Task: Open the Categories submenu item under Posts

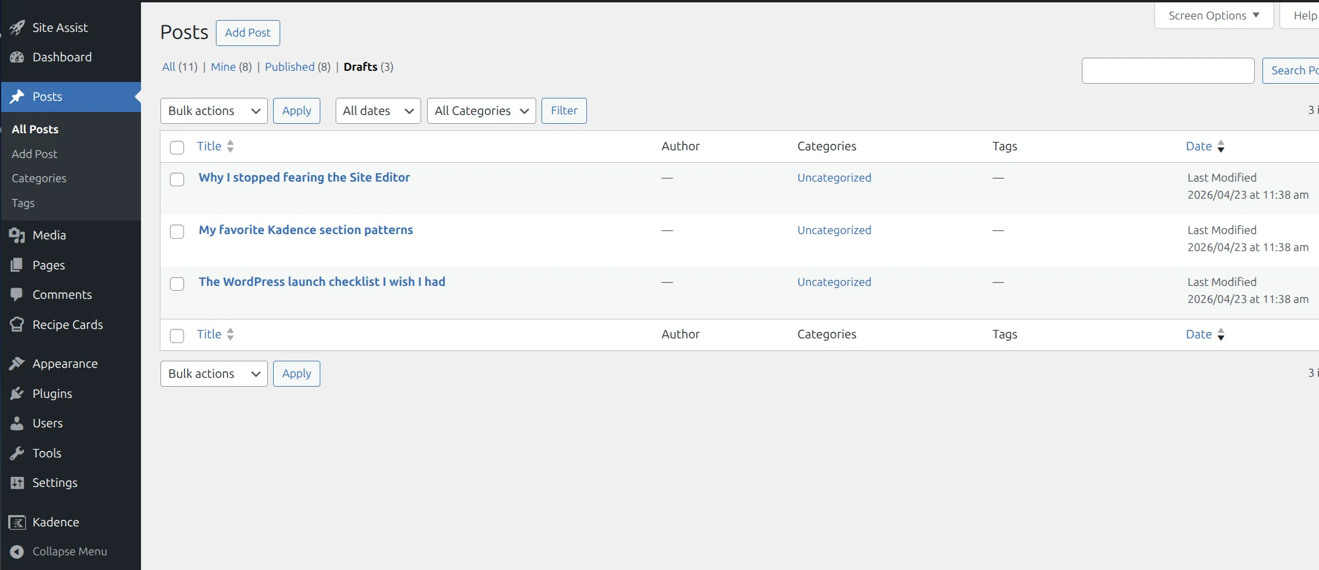Action: click(x=39, y=179)
